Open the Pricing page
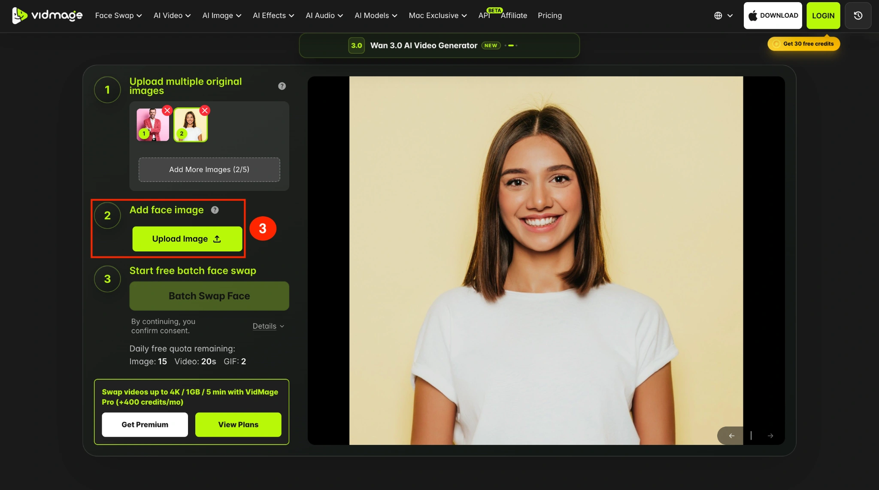Image resolution: width=879 pixels, height=490 pixels. (550, 15)
